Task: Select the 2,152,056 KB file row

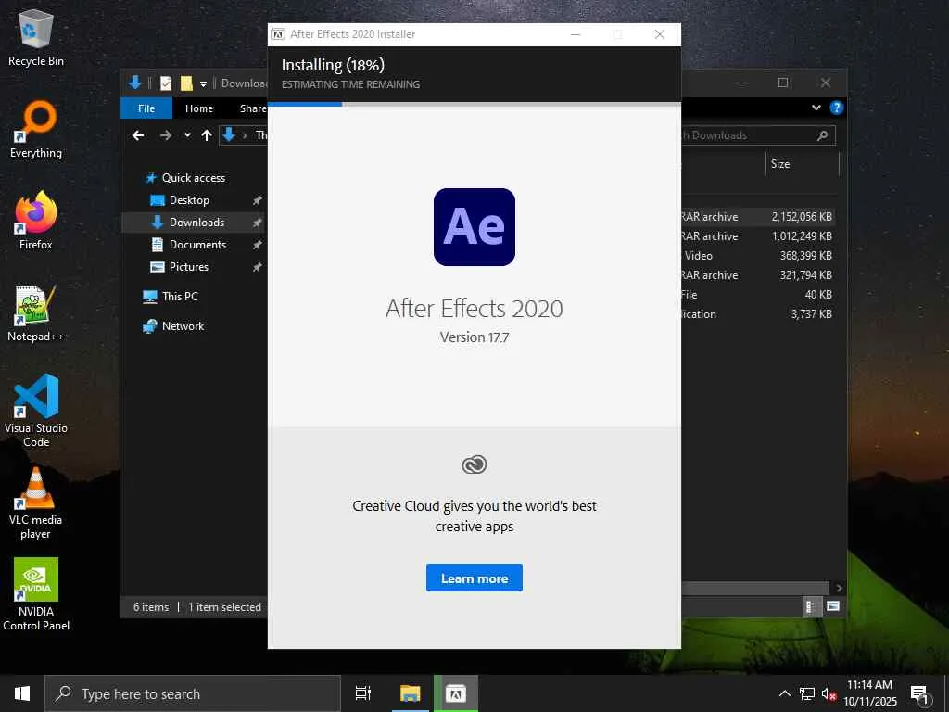Action: click(x=758, y=216)
